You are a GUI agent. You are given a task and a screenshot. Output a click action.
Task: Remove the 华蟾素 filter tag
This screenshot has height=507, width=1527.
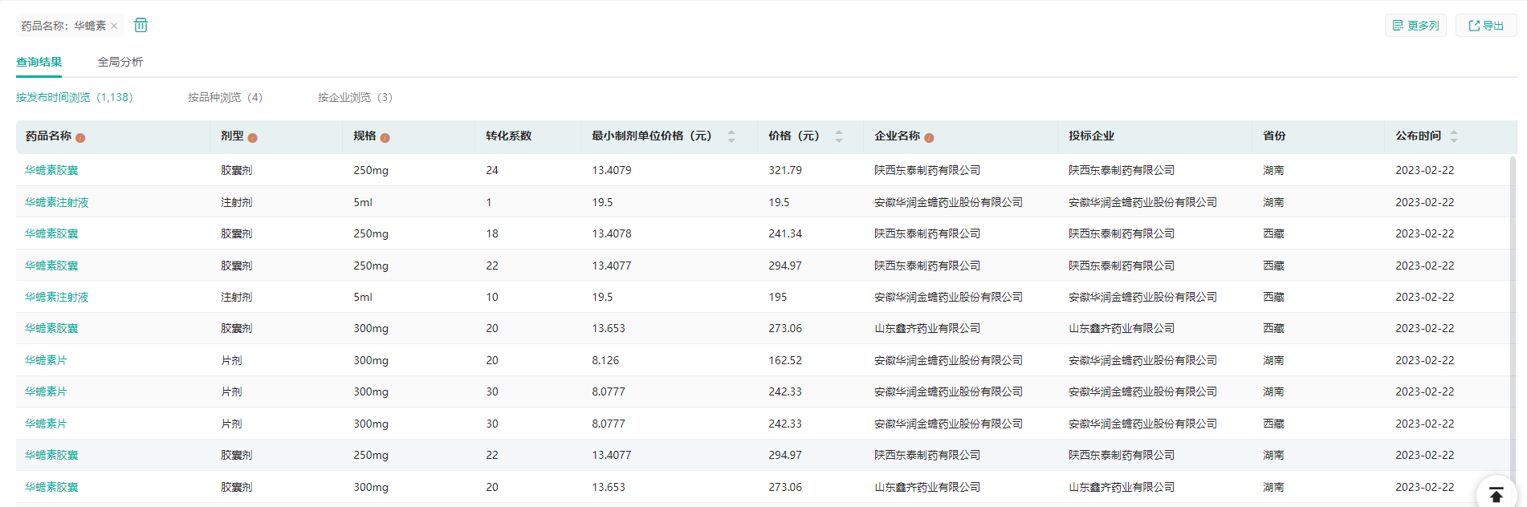(114, 26)
